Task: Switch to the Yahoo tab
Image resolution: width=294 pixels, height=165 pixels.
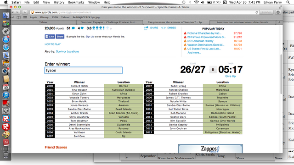Action: click(43, 22)
